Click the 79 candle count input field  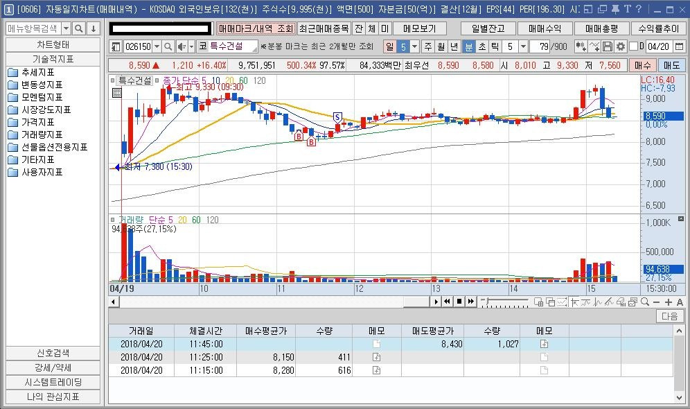pos(540,46)
